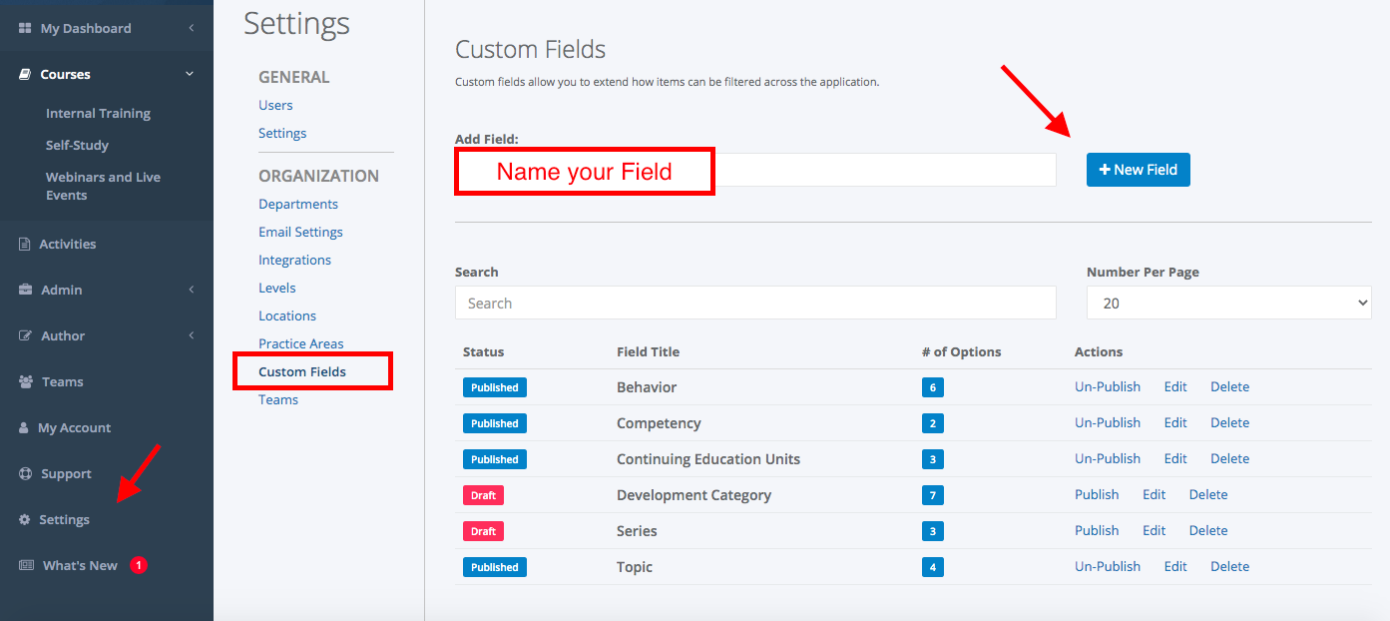
Task: Delete Continuing Education Units field
Action: coord(1230,458)
